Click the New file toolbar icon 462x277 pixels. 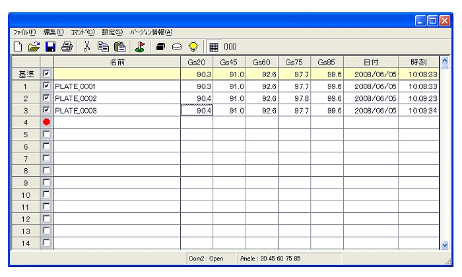(x=18, y=47)
